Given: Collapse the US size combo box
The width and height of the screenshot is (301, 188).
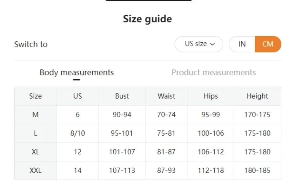Looking at the screenshot, I should pyautogui.click(x=199, y=44).
